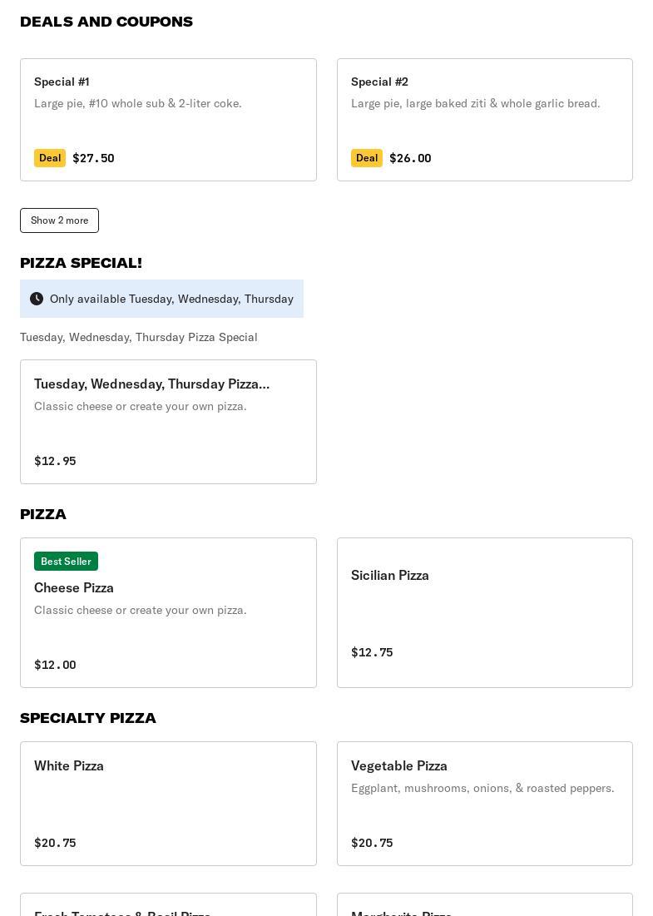653x916 pixels.
Task: Click the Deals and Coupons heading
Action: [106, 22]
